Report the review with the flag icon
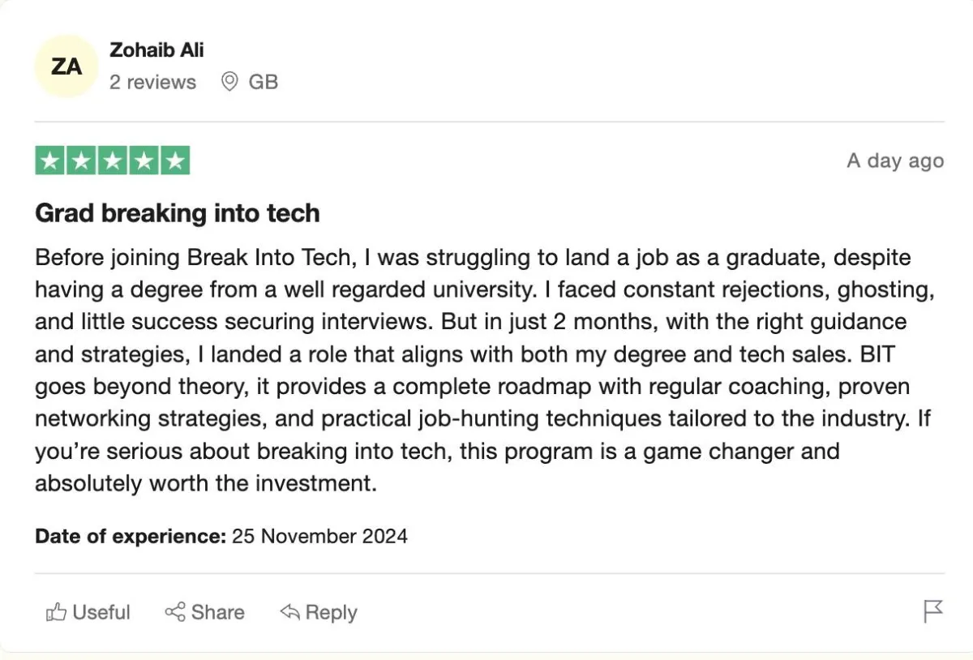Image resolution: width=973 pixels, height=660 pixels. pyautogui.click(x=933, y=611)
